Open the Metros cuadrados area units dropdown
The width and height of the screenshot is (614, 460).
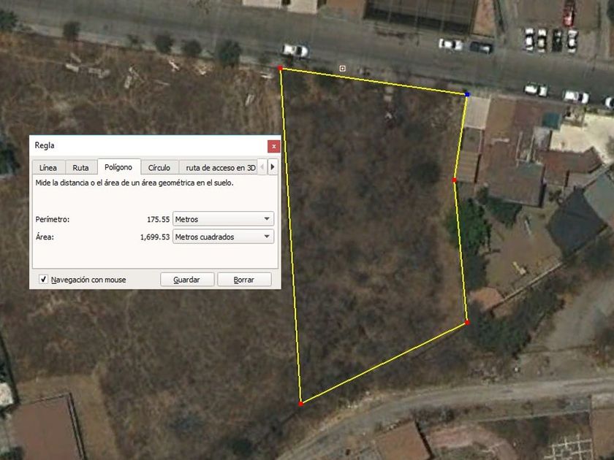click(223, 237)
